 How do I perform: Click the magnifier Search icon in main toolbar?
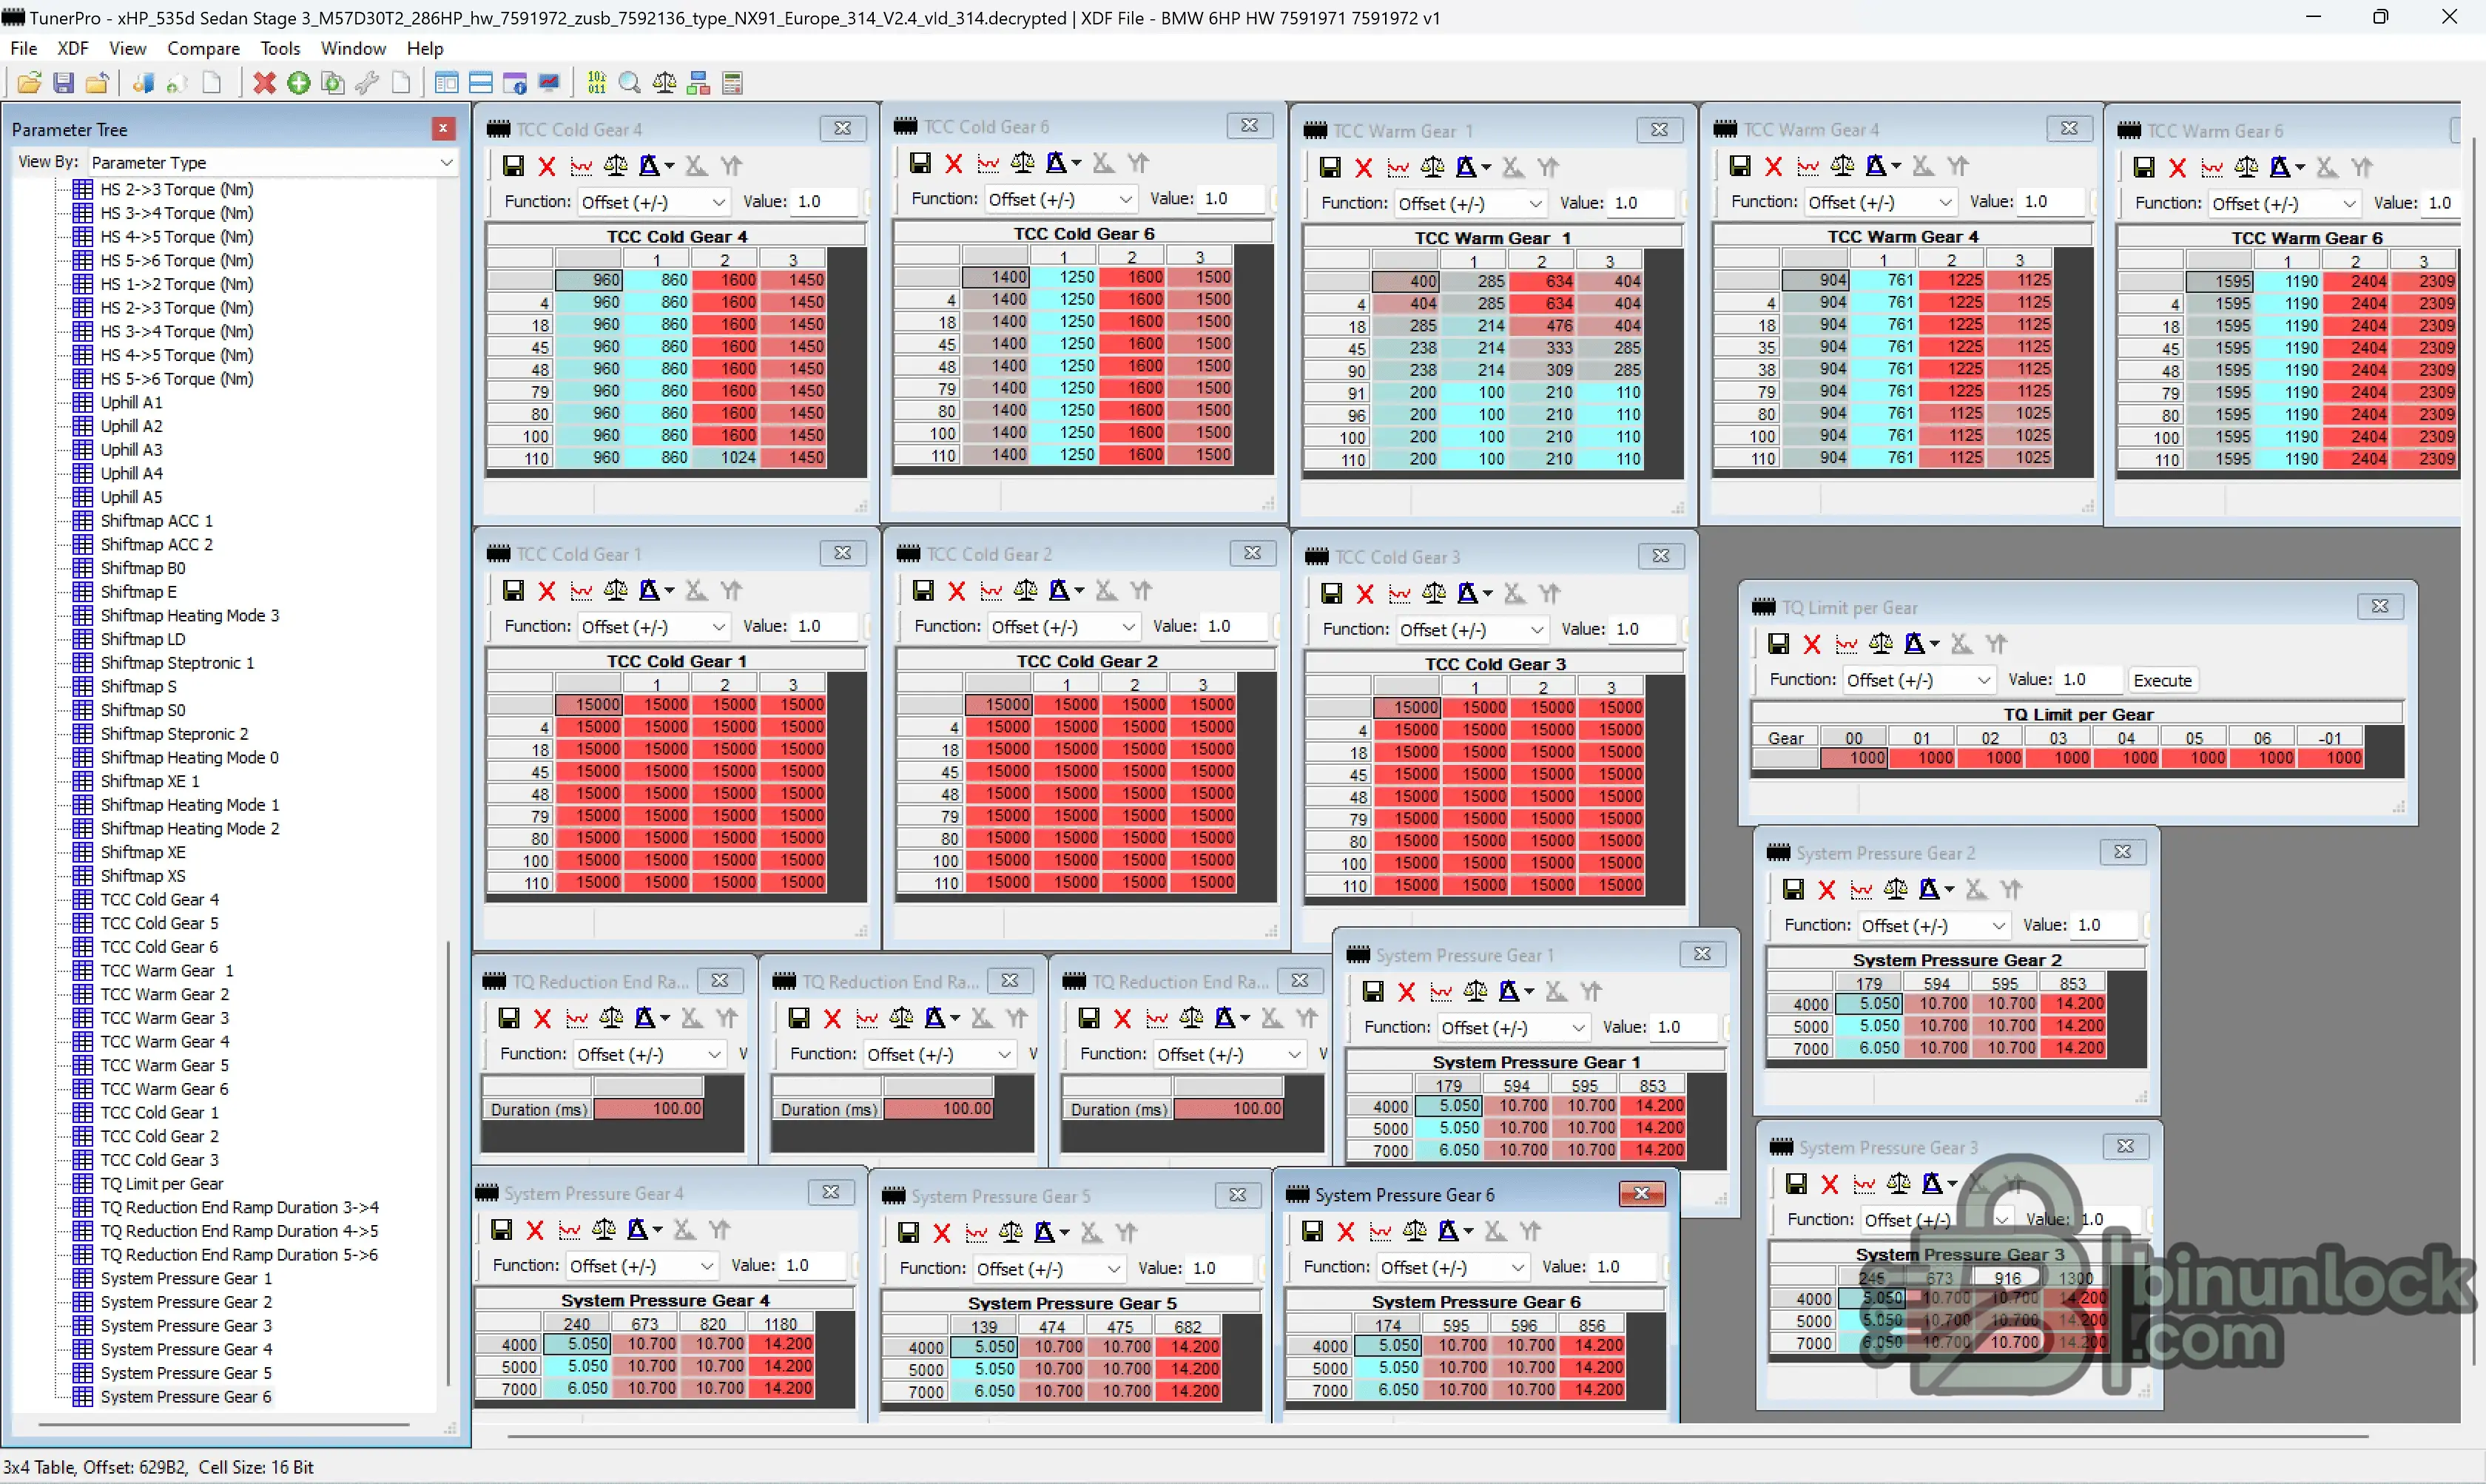click(630, 83)
